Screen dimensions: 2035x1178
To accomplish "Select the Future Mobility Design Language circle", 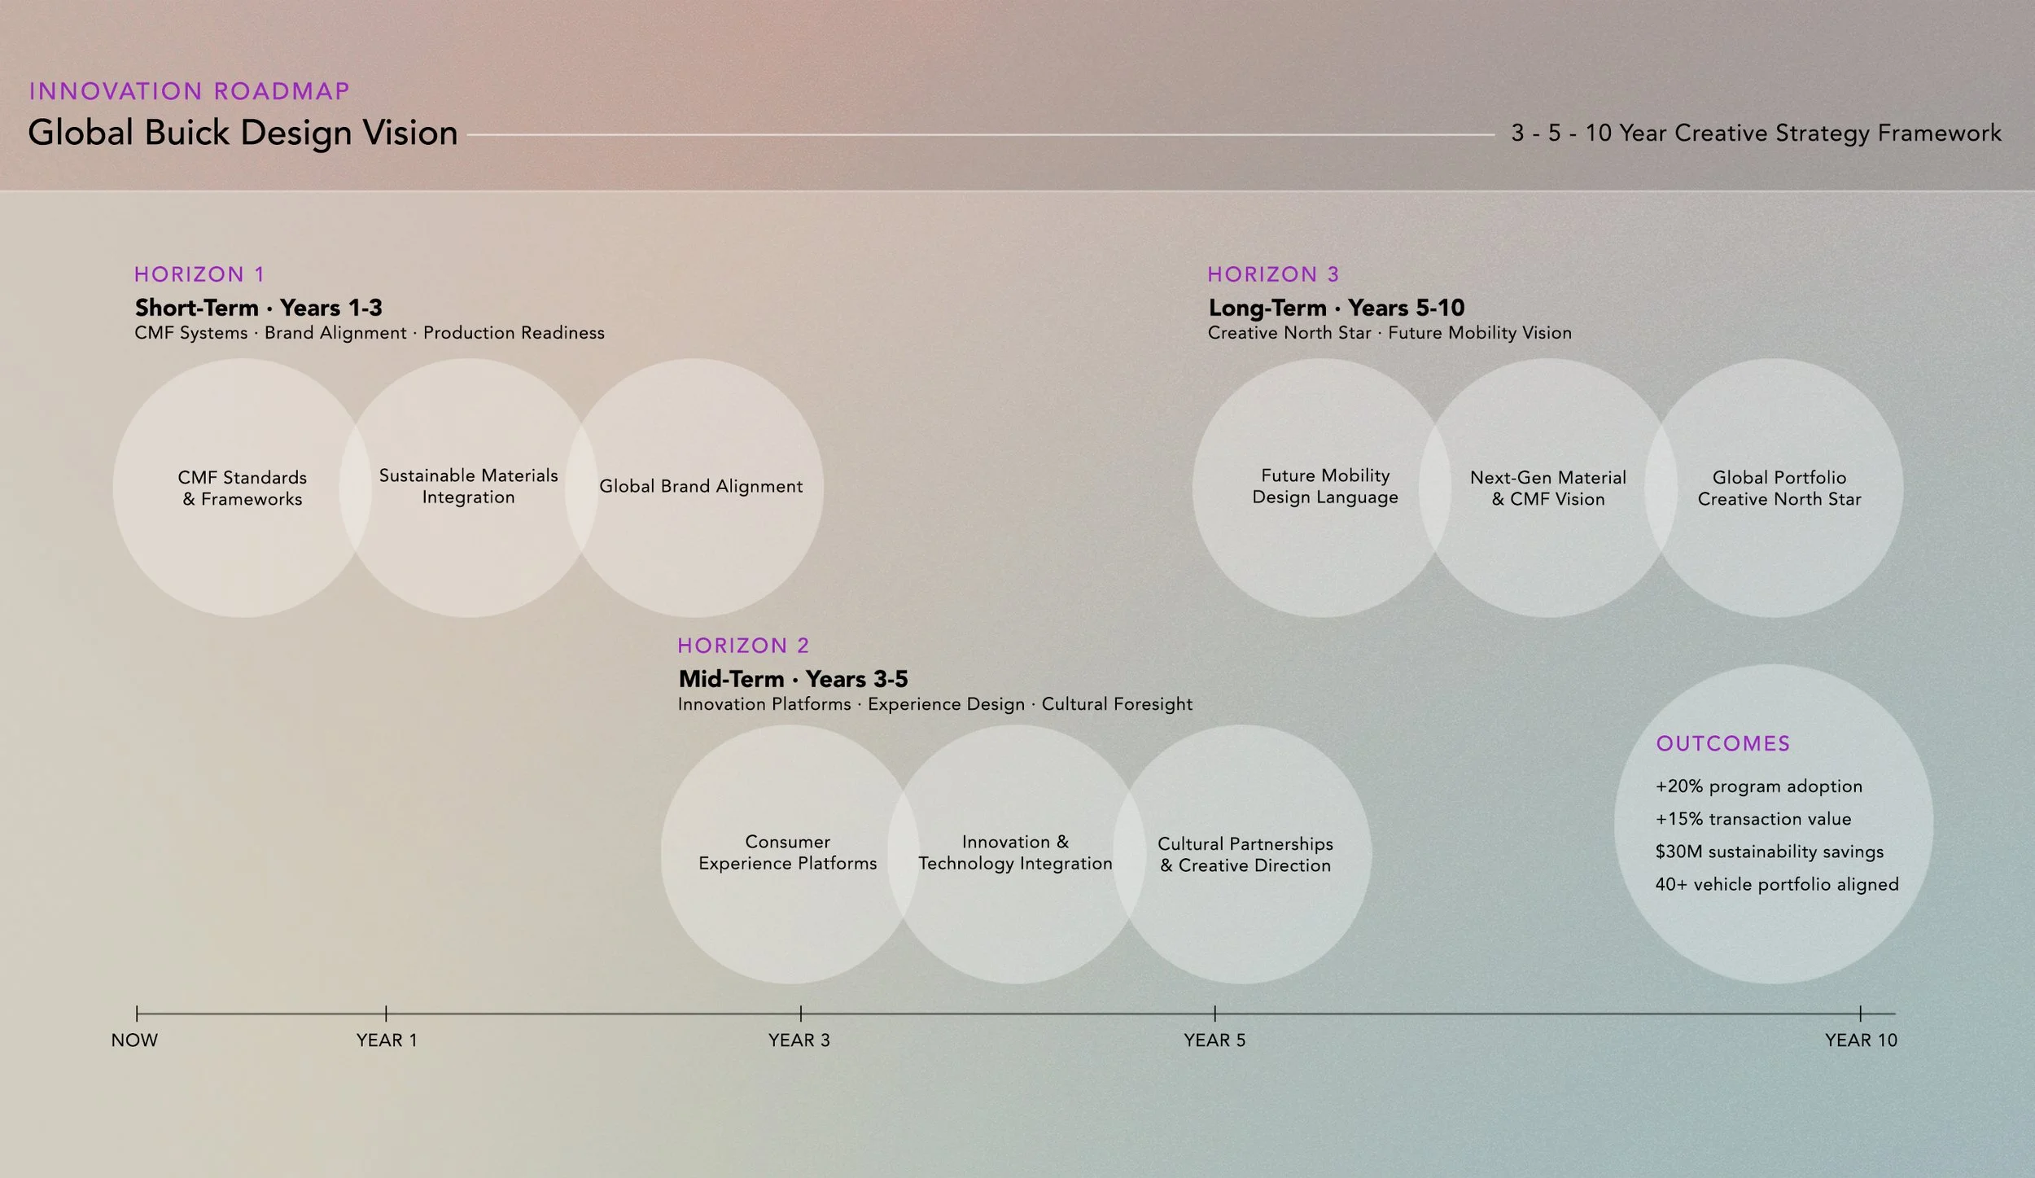I will point(1324,486).
